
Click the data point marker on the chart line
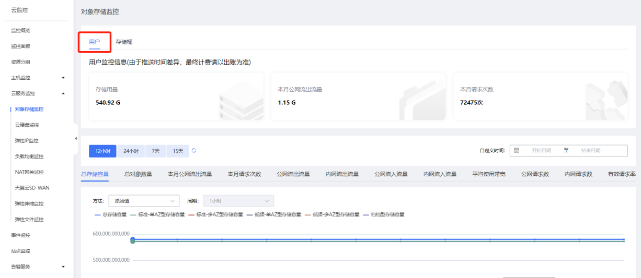tap(133, 240)
